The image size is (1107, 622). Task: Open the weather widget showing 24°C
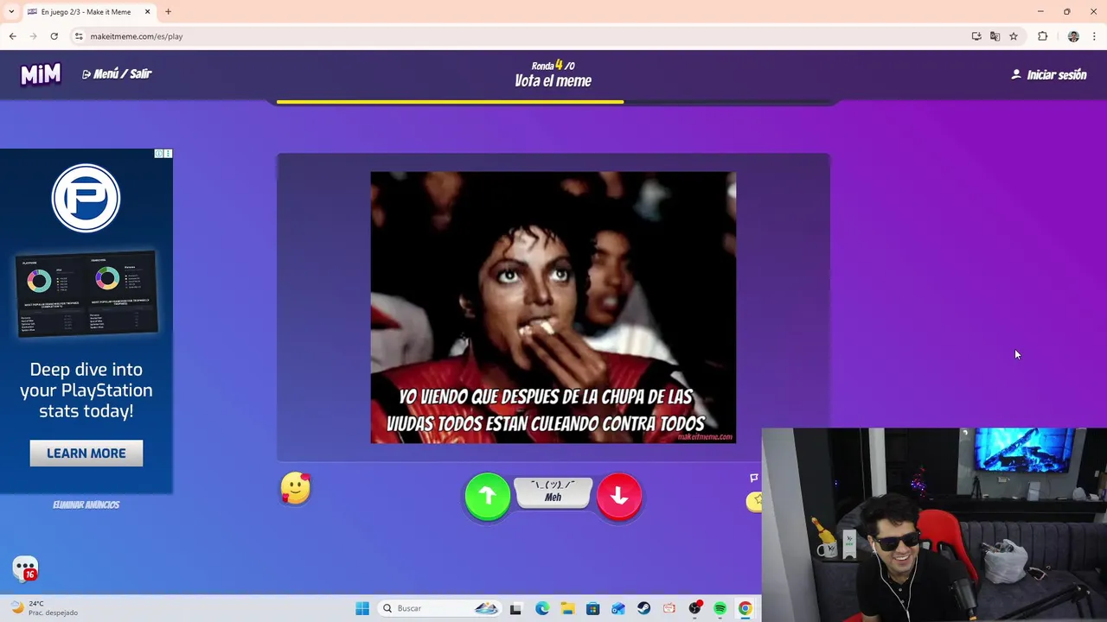(x=43, y=608)
